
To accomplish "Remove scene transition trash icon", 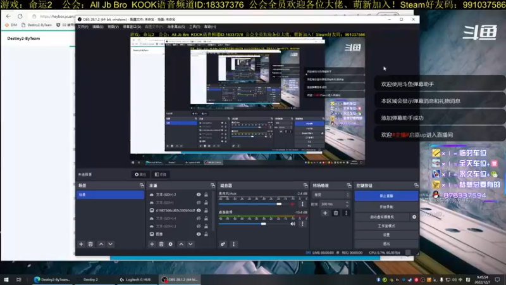I will [x=336, y=213].
